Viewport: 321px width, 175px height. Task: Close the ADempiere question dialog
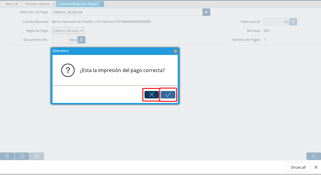[175, 51]
